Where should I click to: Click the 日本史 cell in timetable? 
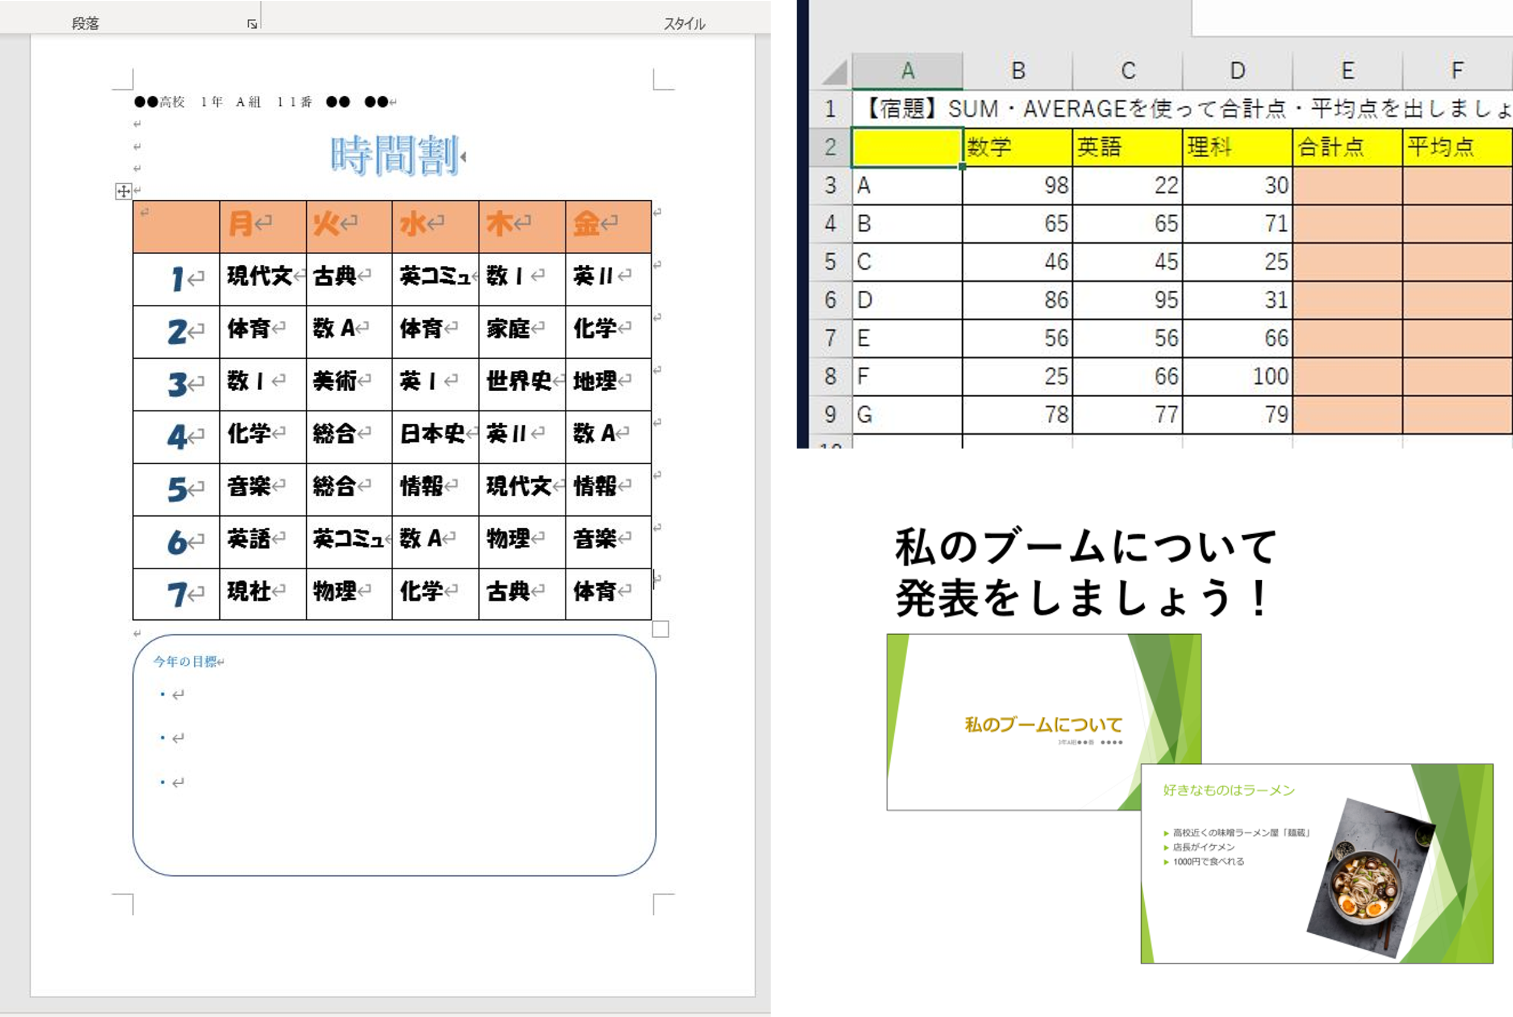(x=435, y=437)
